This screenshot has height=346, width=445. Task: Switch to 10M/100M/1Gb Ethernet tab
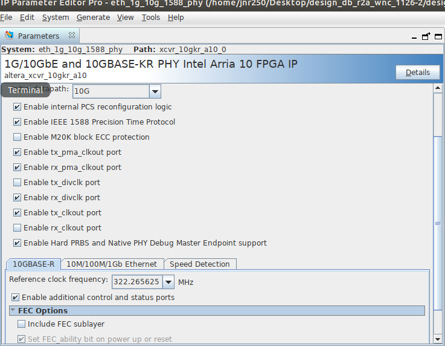click(x=112, y=264)
